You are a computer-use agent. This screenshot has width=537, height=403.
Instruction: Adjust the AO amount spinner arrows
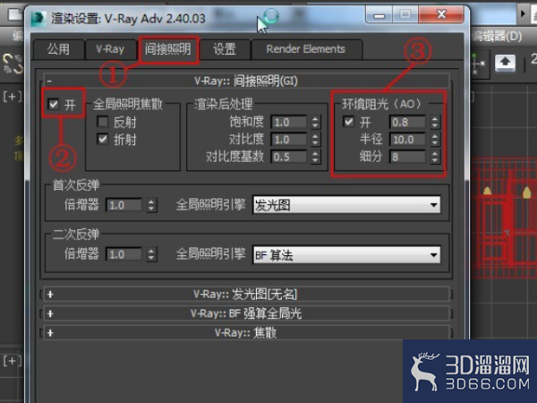click(x=435, y=122)
